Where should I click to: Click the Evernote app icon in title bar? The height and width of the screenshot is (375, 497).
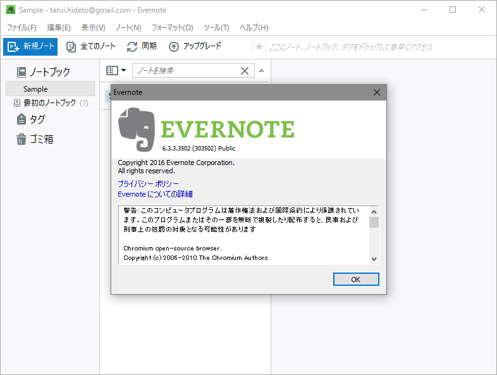[x=11, y=10]
